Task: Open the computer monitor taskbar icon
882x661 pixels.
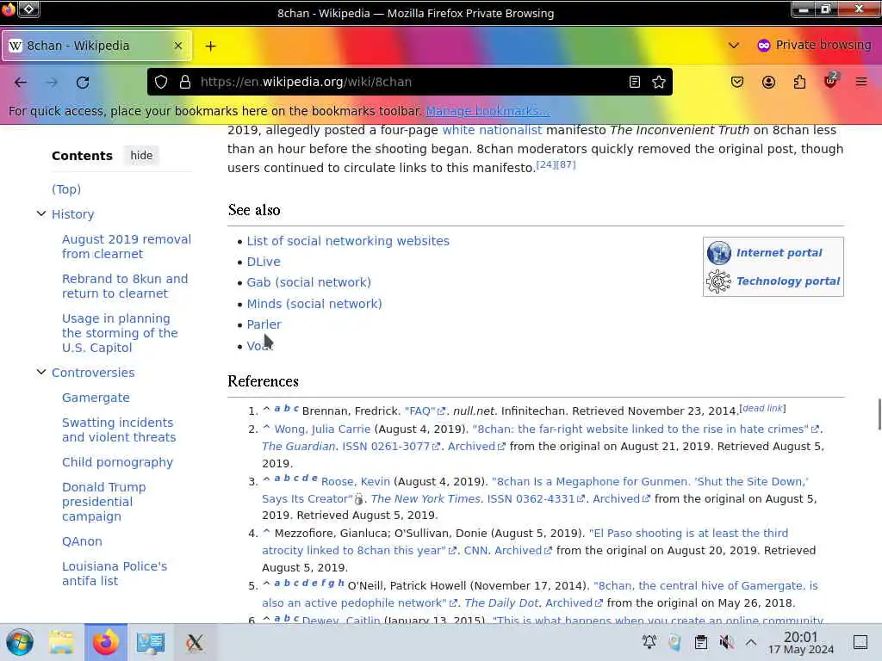Action: point(150,642)
